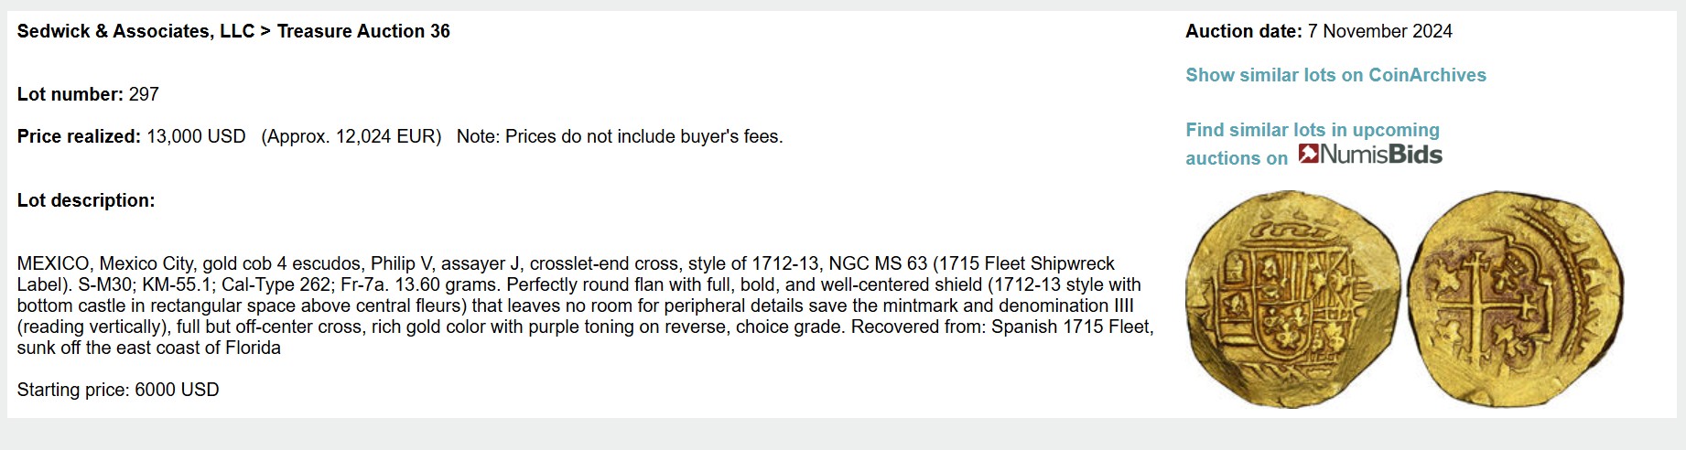Click the Starting price 6000 USD line

coord(118,390)
